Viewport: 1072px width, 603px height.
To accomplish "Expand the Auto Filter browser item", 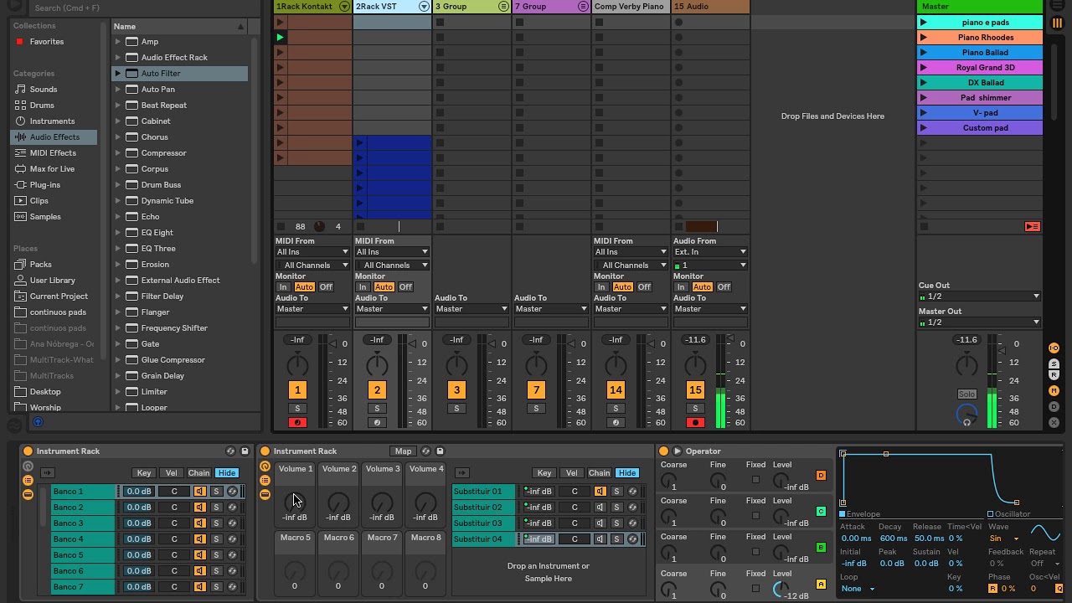I will click(118, 74).
